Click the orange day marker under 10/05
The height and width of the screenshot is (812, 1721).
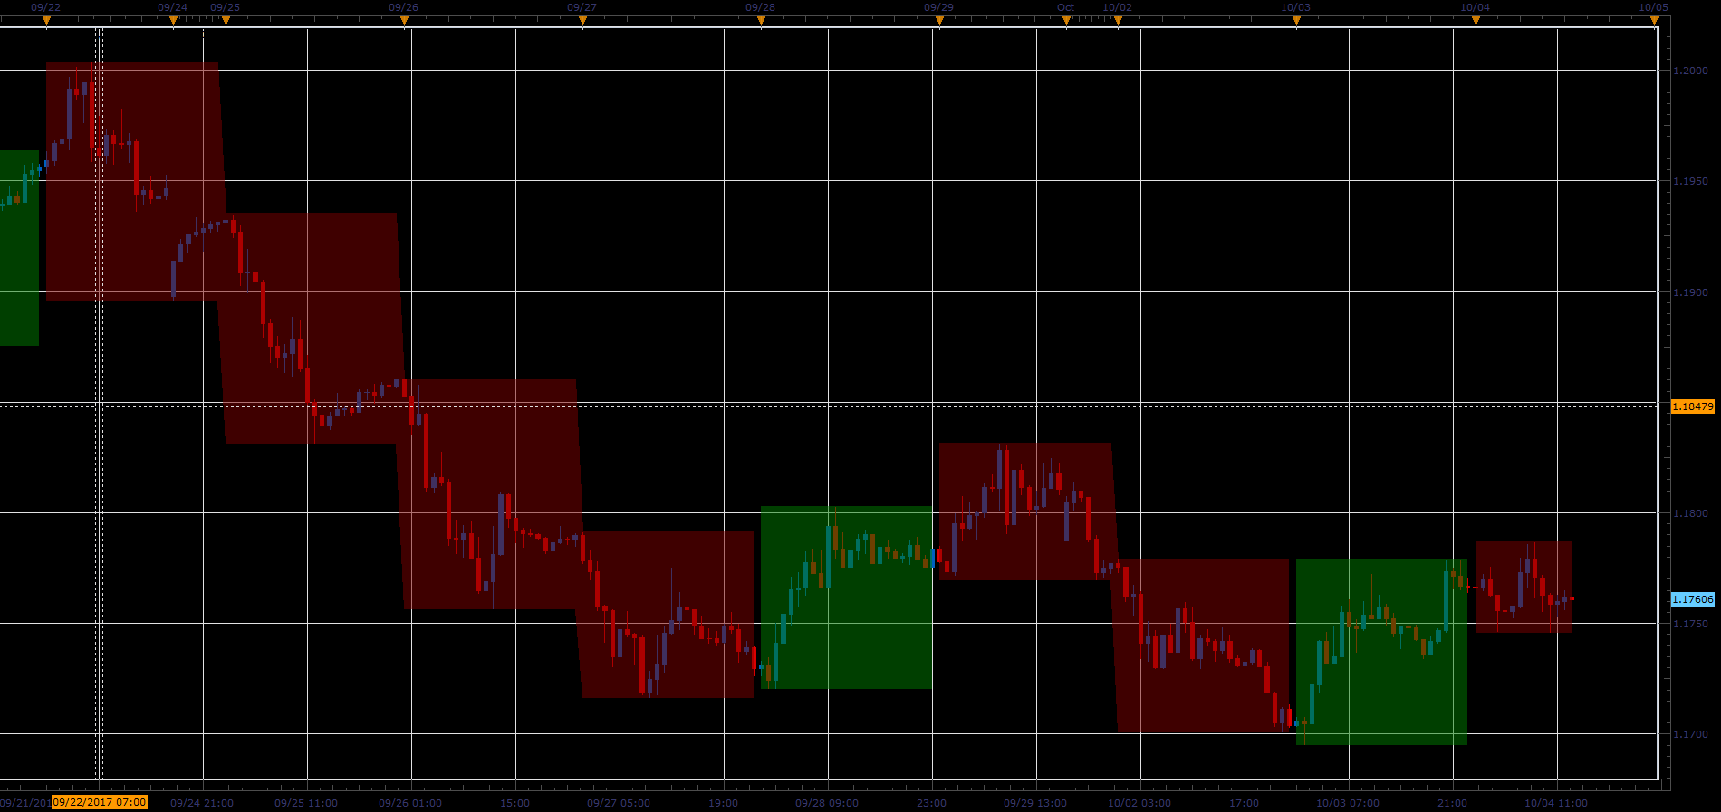tap(1654, 21)
